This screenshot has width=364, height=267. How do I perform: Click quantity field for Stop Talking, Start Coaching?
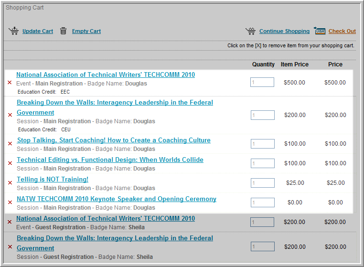(x=263, y=144)
